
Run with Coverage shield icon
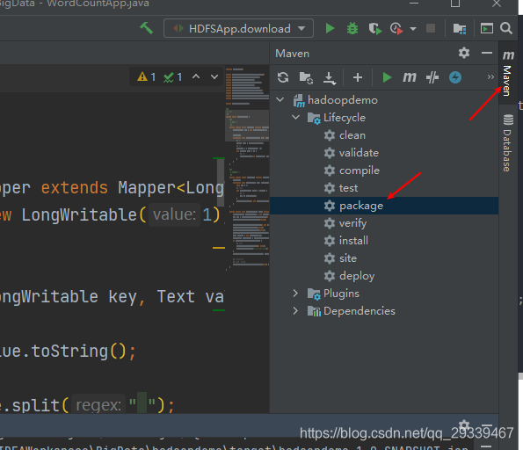tap(375, 29)
